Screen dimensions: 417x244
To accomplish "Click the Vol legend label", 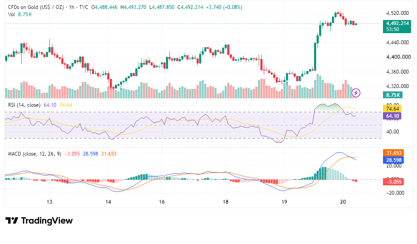I will [x=11, y=14].
